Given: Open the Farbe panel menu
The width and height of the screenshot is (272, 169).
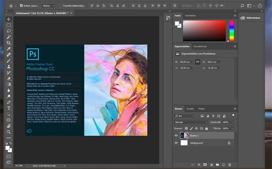Looking at the screenshot, I should 235,16.
